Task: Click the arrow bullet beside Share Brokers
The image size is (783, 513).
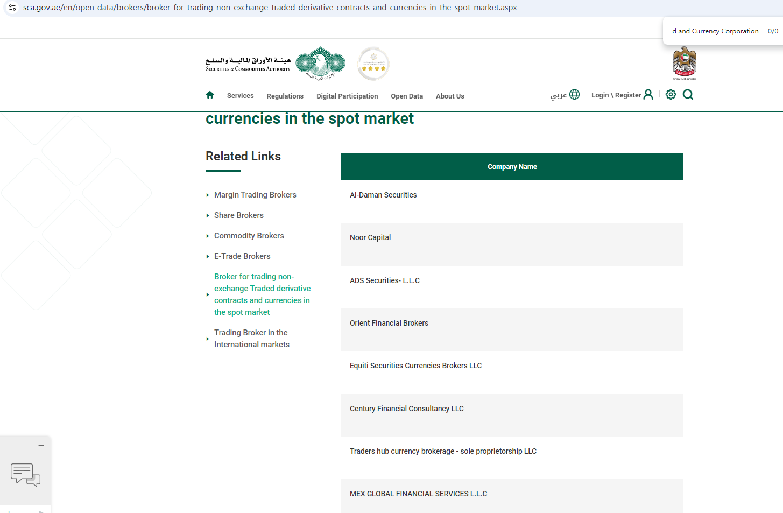Action: point(208,216)
